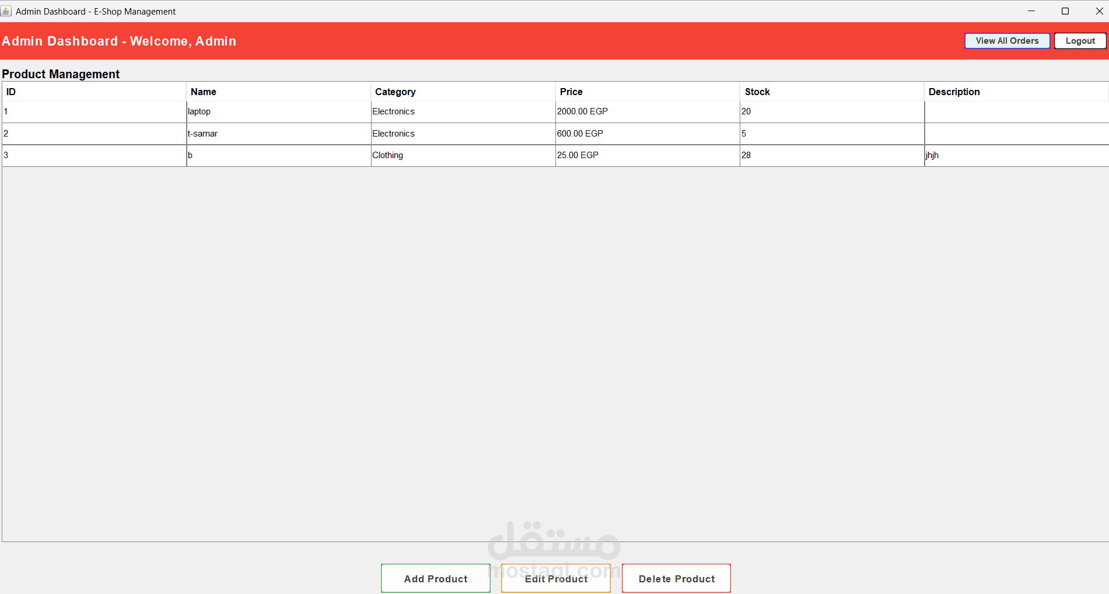Click the Product Management heading
1109x594 pixels.
(61, 74)
